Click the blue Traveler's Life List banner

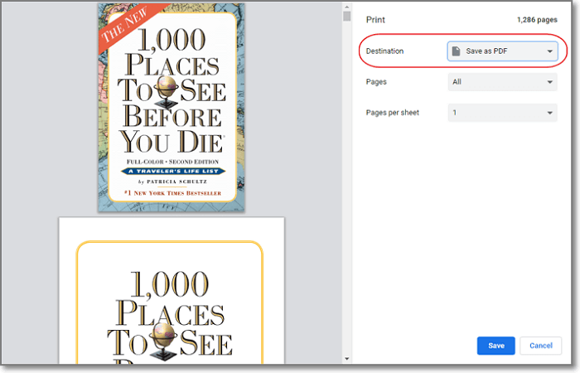[170, 170]
